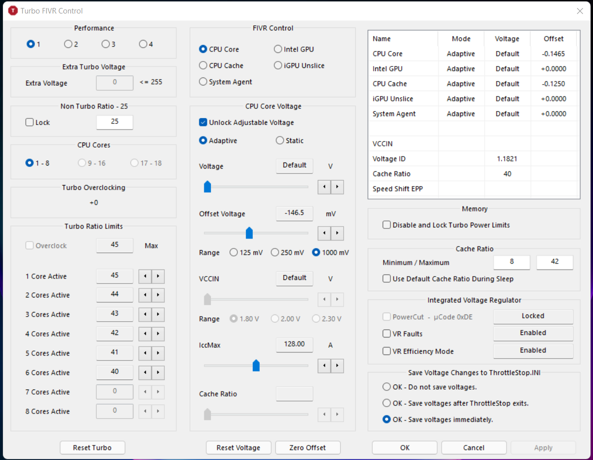
Task: Decrease the 3 Cores Active ratio
Action: coord(145,314)
